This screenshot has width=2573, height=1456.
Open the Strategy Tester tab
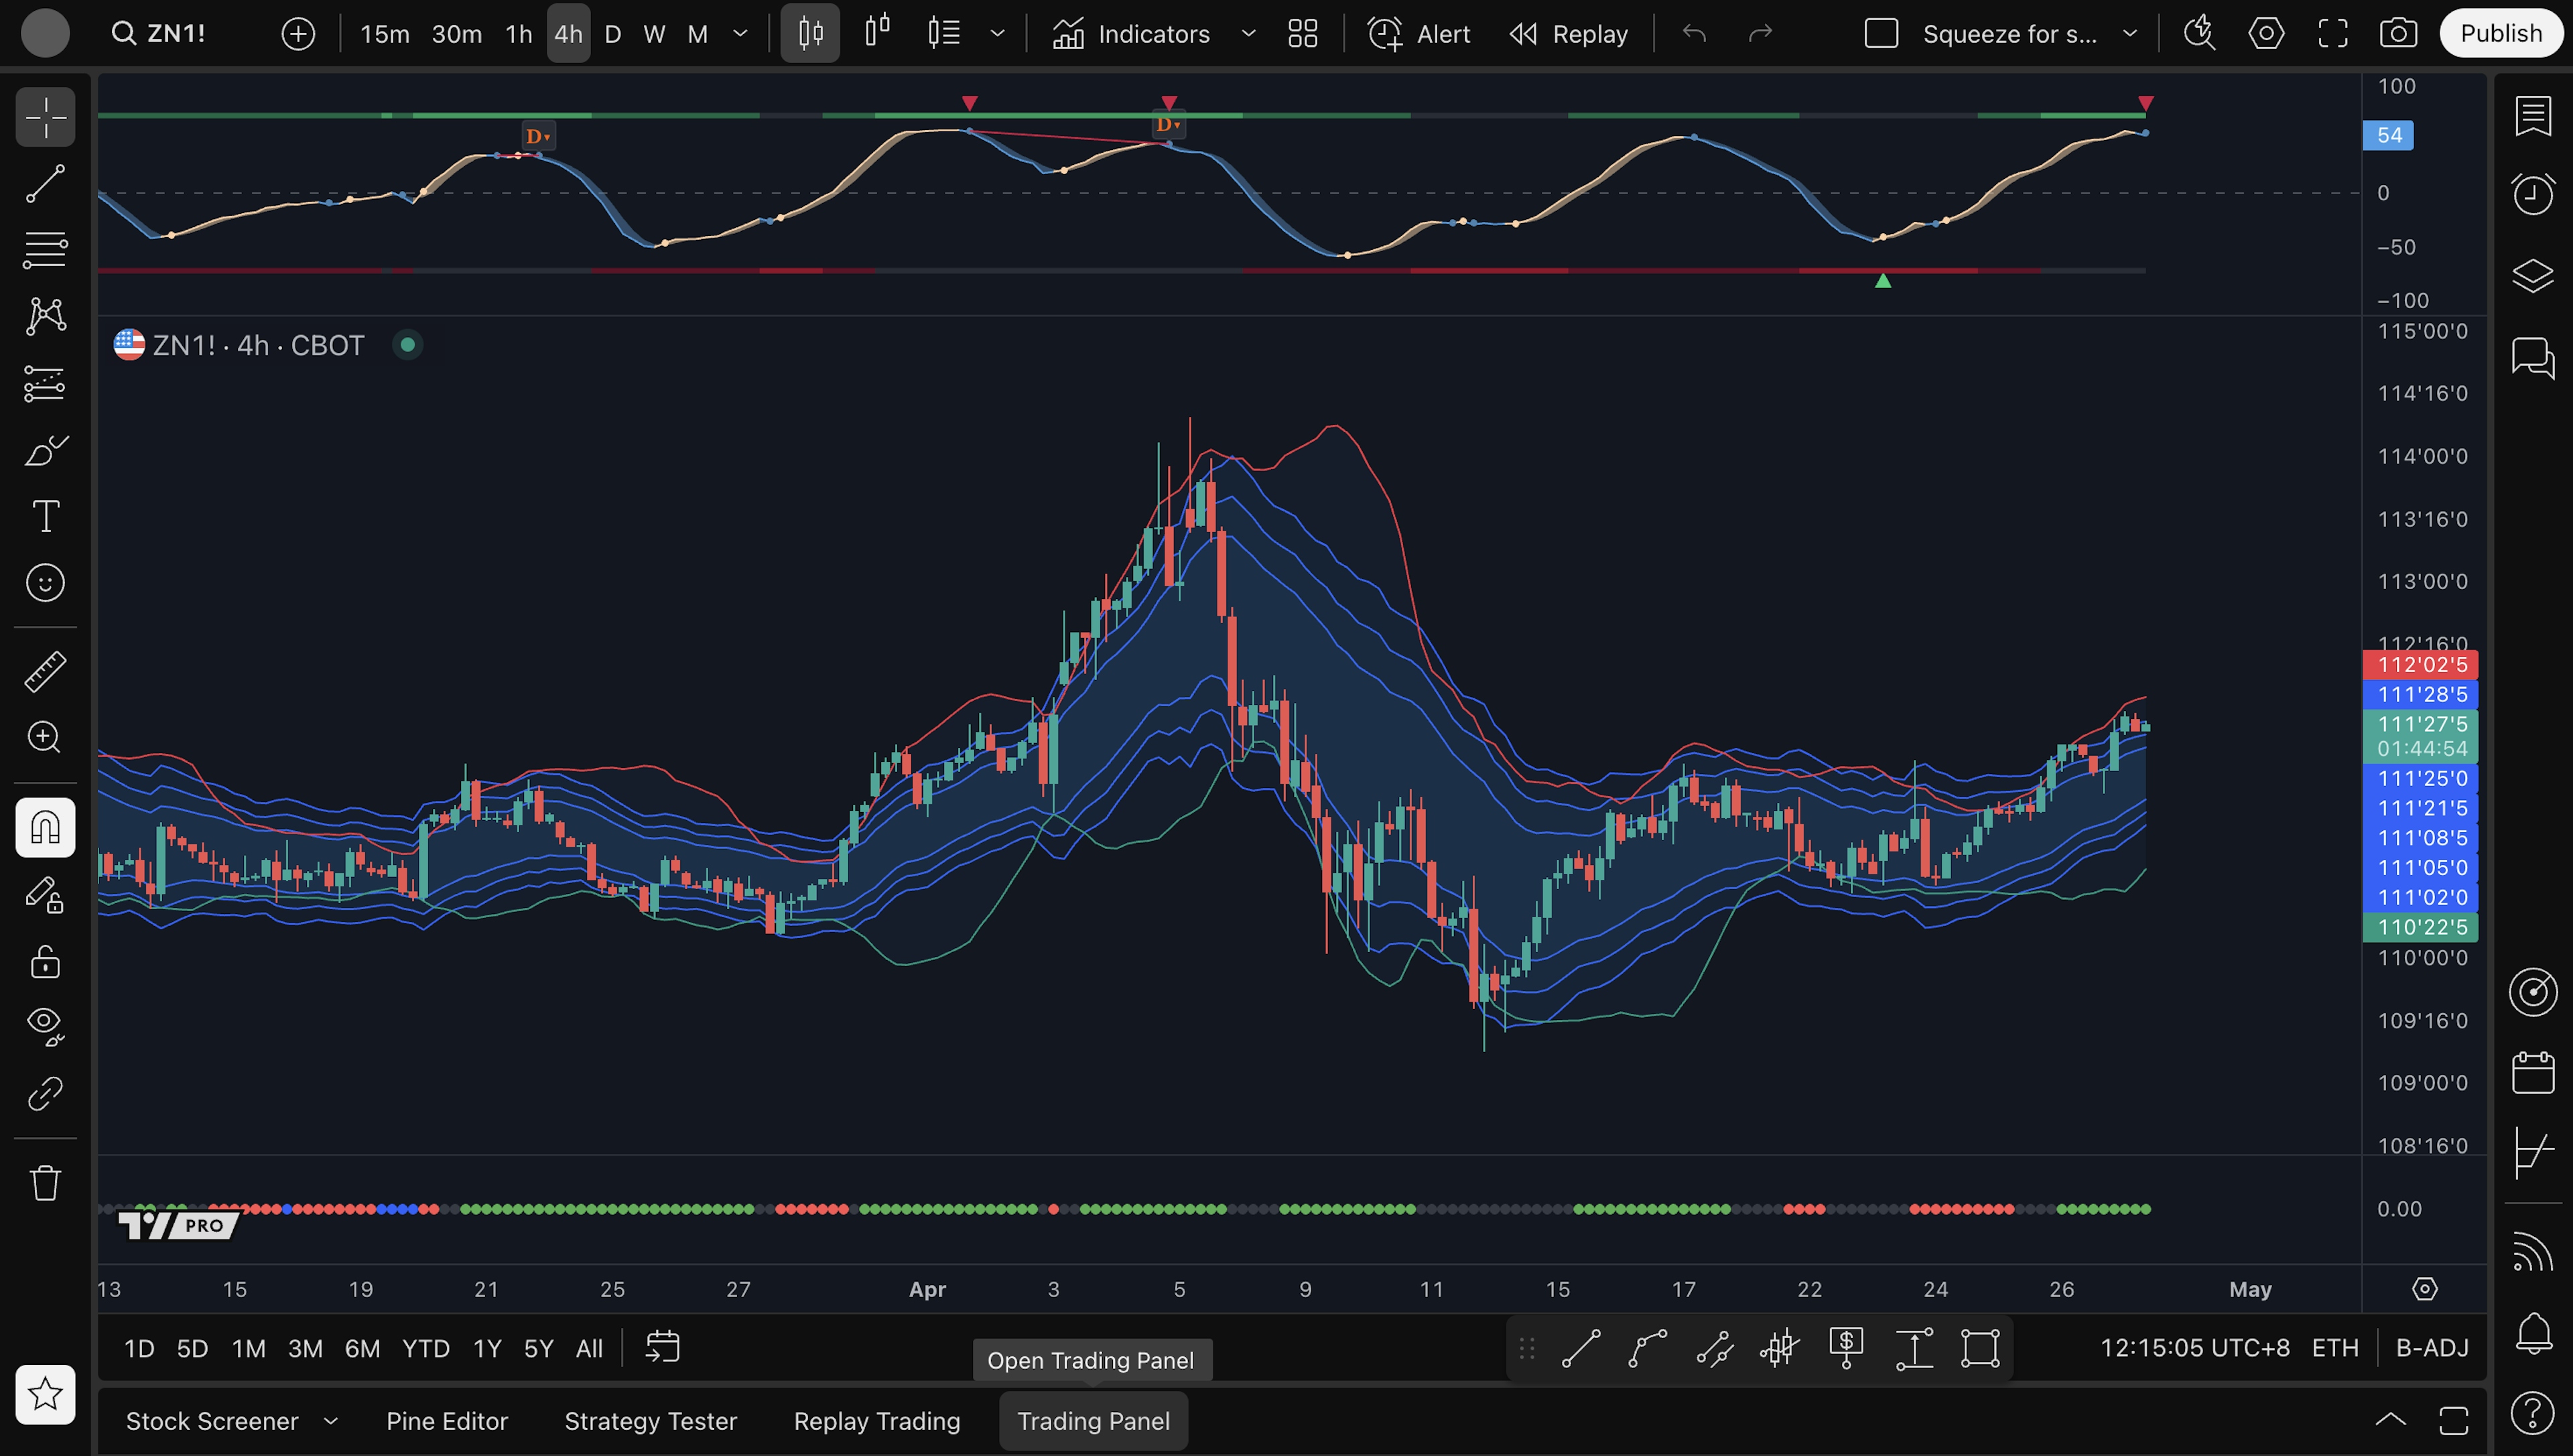(x=651, y=1421)
